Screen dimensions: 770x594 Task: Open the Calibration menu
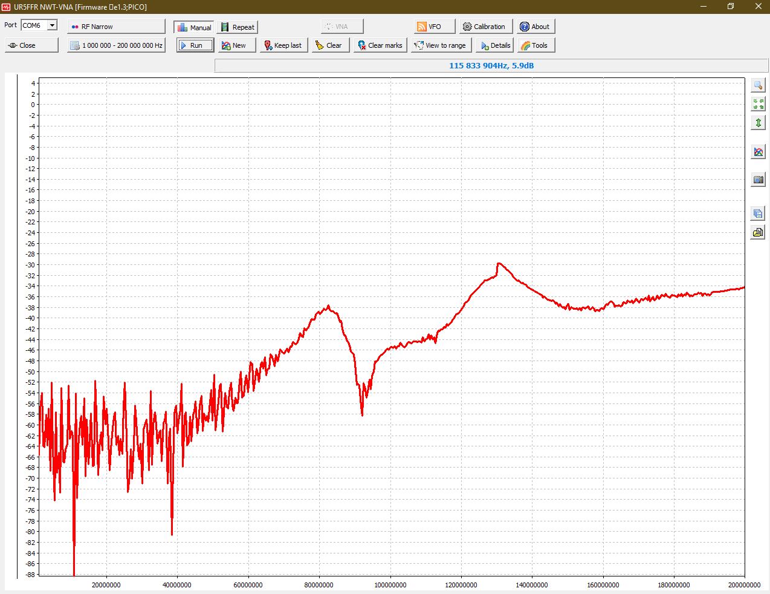[x=485, y=27]
